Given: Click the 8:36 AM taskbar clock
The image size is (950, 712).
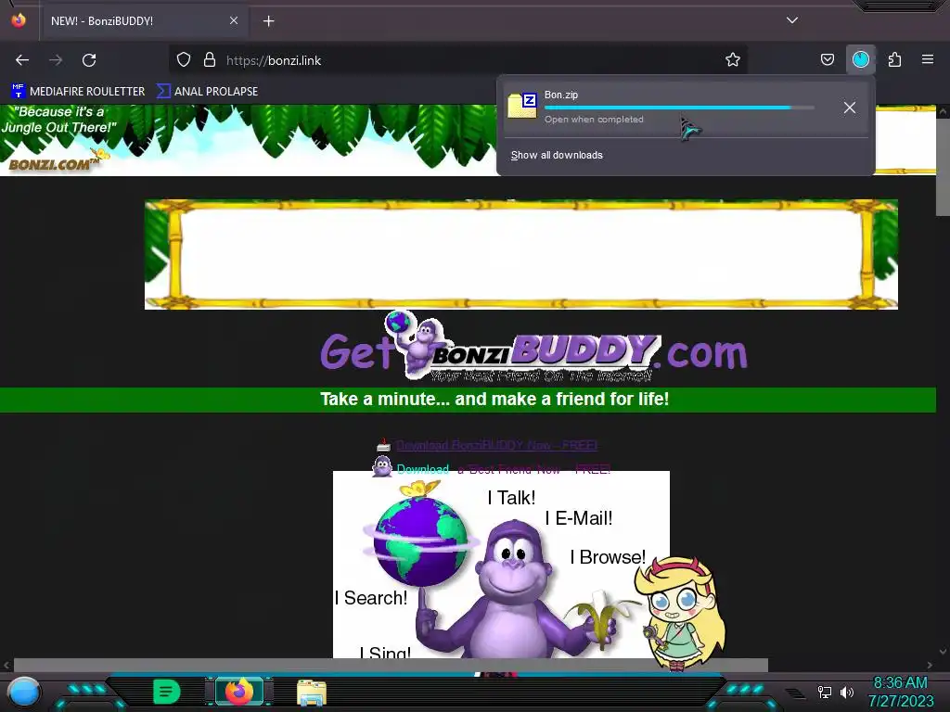Looking at the screenshot, I should (x=900, y=683).
